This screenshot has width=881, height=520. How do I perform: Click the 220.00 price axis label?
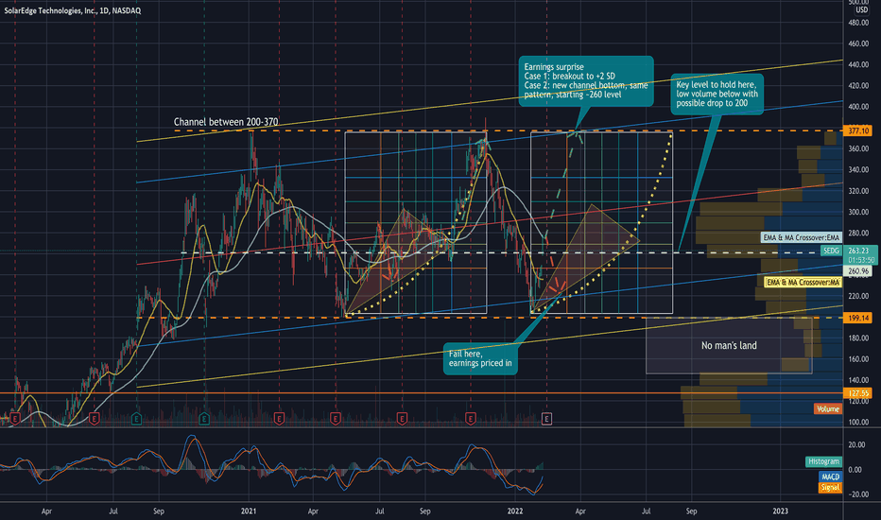pos(858,296)
